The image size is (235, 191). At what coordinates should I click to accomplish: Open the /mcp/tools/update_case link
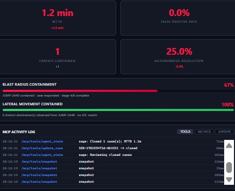[42, 148]
